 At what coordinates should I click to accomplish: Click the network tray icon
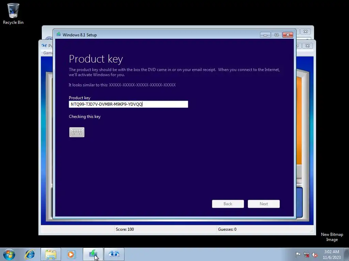306,254
